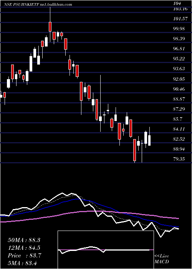Click the tallest red candle at chart peak
Viewport: 192px width, 269px height.
[50, 27]
